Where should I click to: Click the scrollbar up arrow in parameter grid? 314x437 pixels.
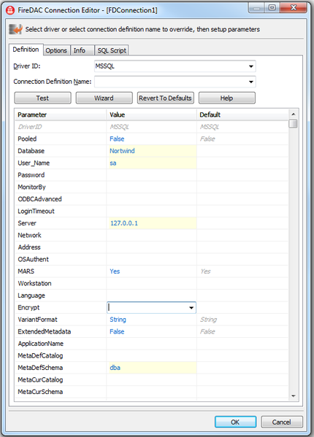click(293, 114)
